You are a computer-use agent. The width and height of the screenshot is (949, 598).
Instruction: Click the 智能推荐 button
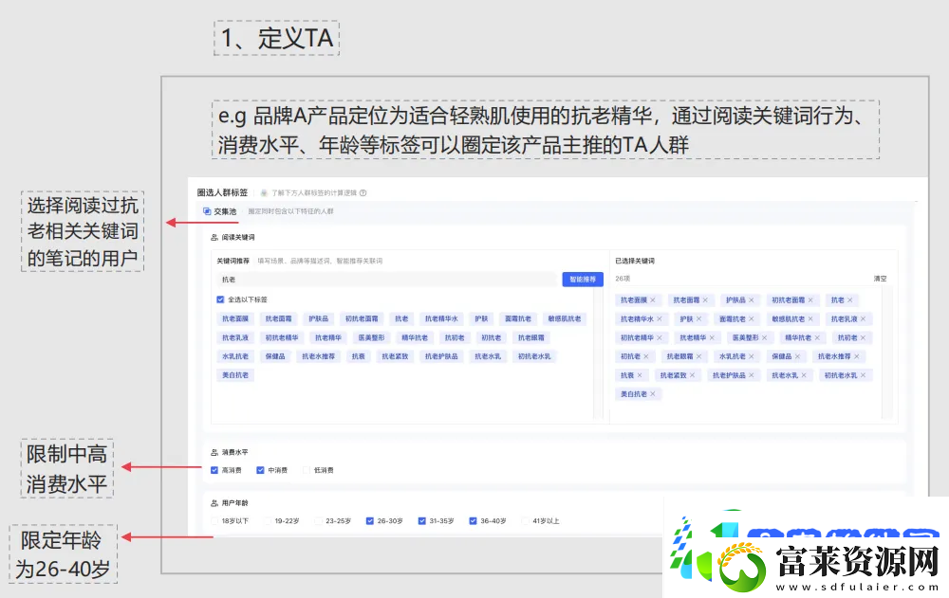583,280
